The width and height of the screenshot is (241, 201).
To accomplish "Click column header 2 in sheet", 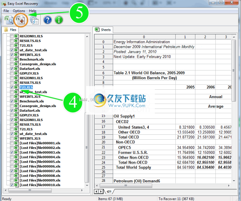I will (x=205, y=37).
